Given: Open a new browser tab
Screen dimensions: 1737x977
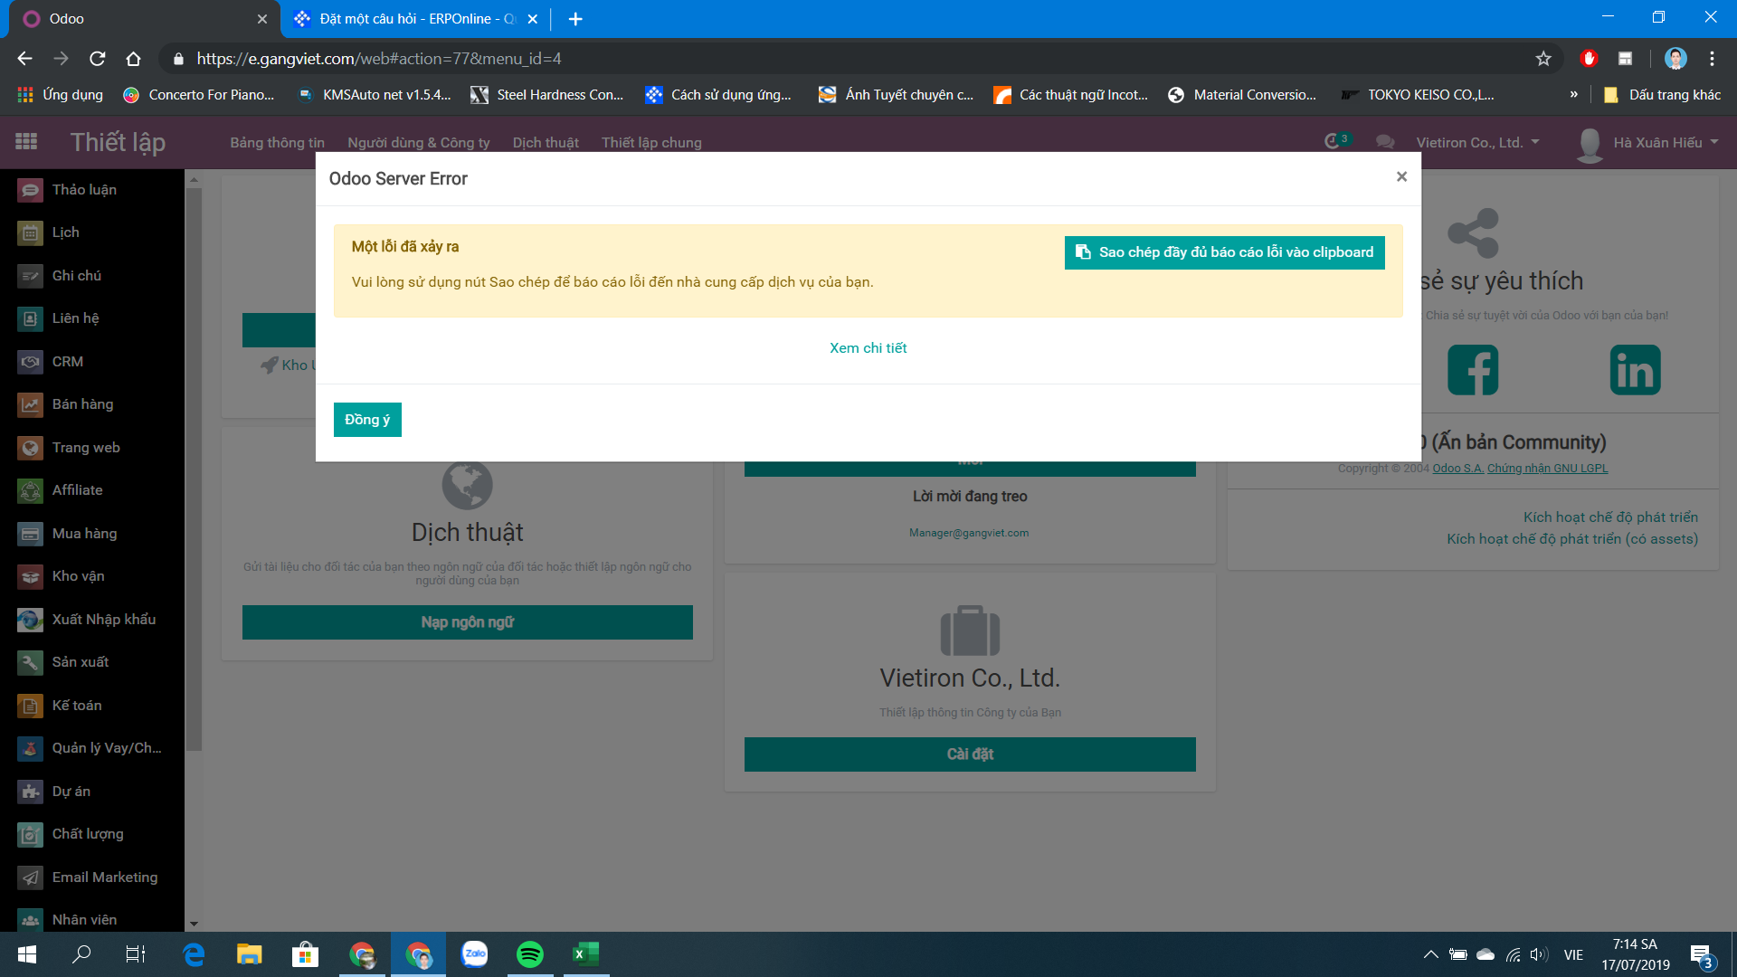Looking at the screenshot, I should coord(575,19).
